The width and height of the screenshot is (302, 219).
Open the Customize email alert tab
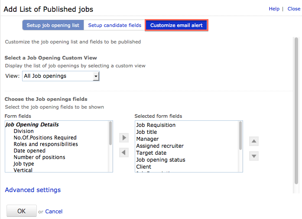click(176, 25)
